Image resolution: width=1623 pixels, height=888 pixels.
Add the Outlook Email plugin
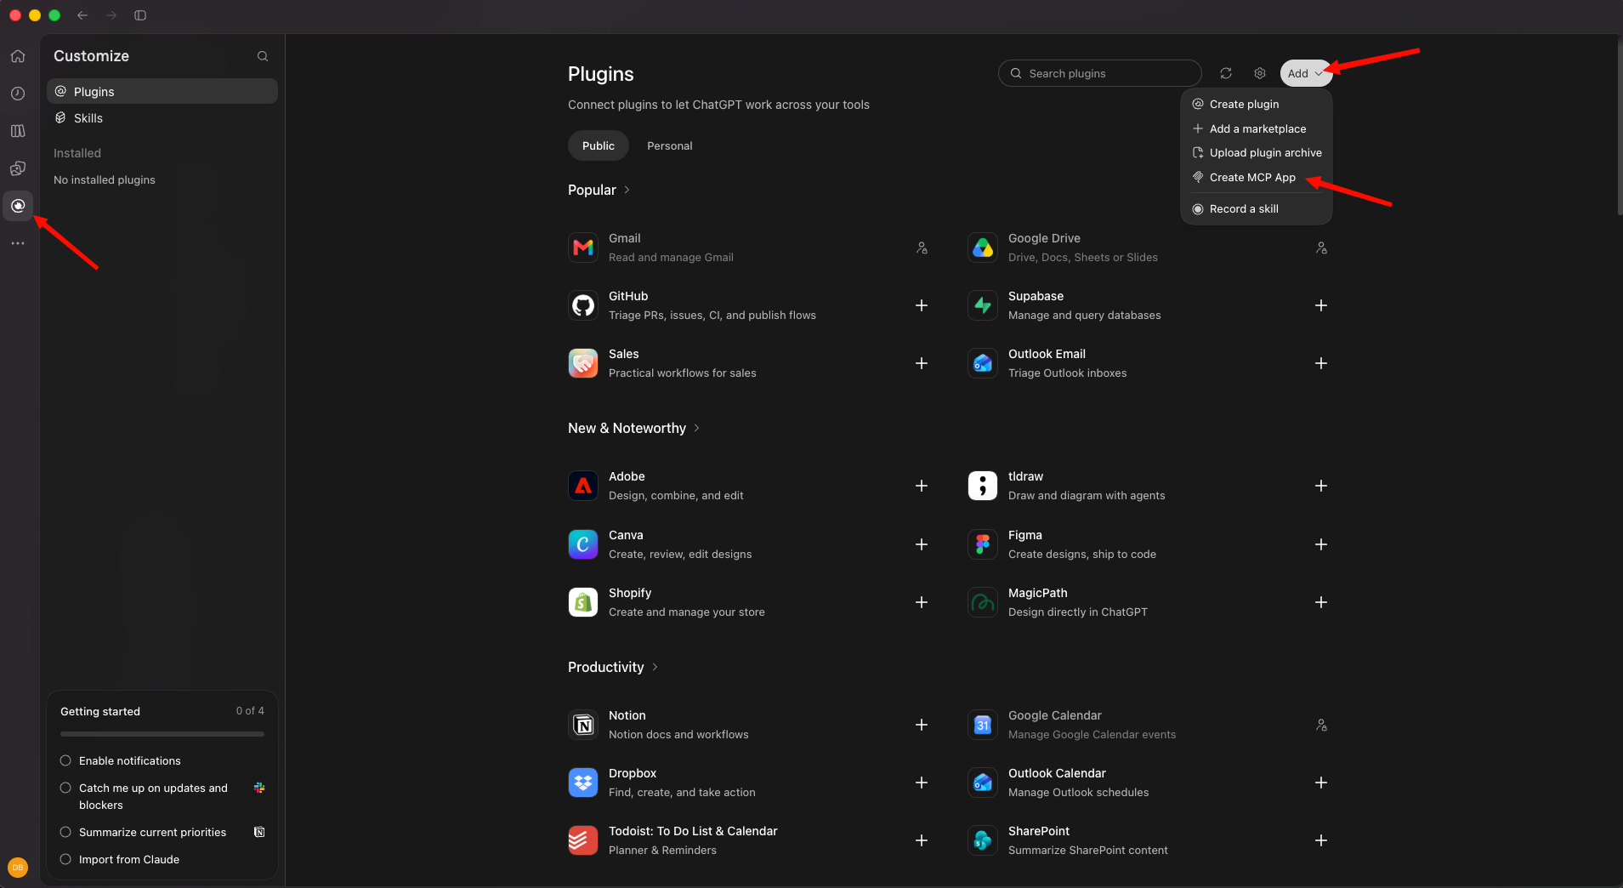(x=1321, y=363)
